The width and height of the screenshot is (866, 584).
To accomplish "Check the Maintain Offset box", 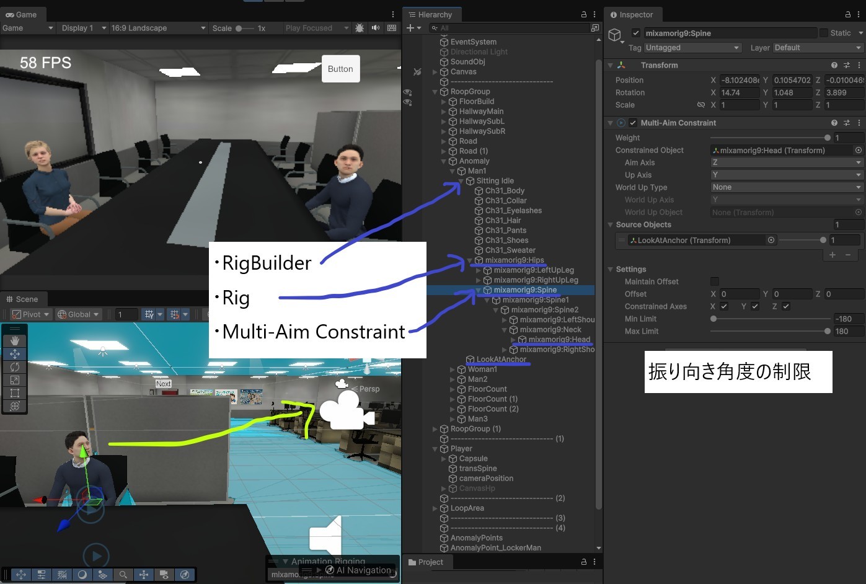I will 715,281.
